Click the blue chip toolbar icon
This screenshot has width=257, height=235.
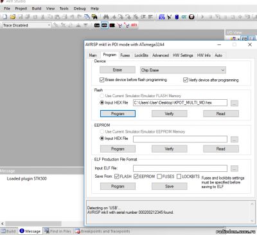pos(177,17)
